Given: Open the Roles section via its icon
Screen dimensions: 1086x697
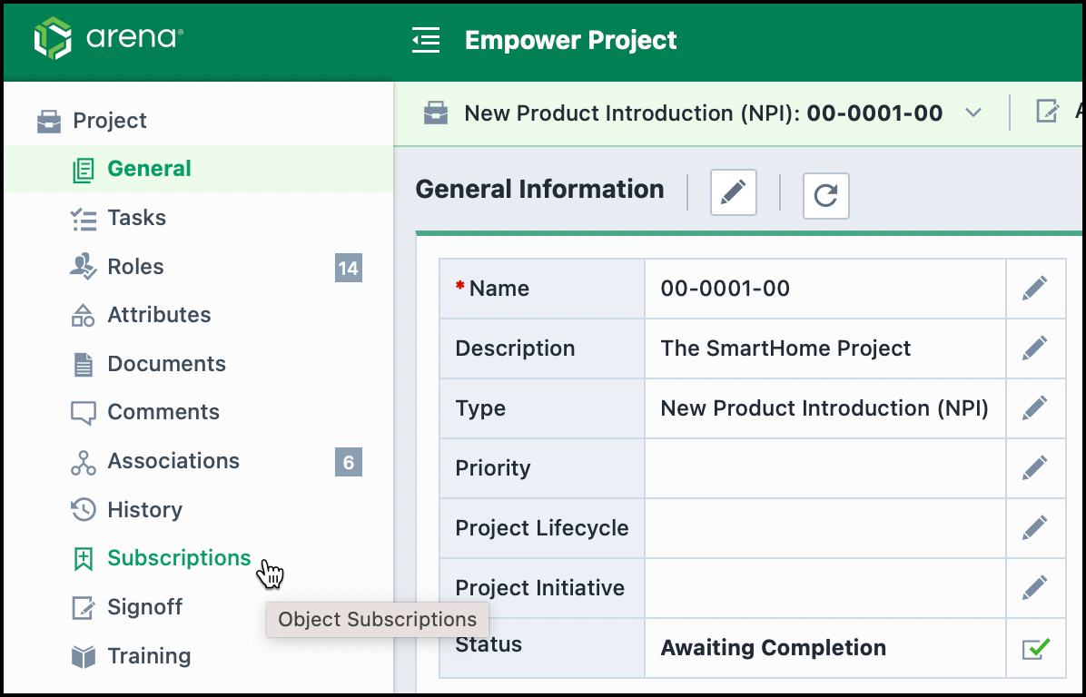Looking at the screenshot, I should click(82, 266).
